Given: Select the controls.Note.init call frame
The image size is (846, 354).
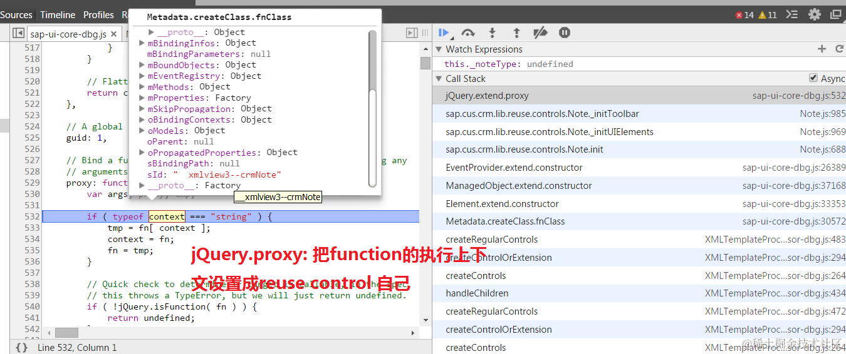Looking at the screenshot, I should [639, 149].
